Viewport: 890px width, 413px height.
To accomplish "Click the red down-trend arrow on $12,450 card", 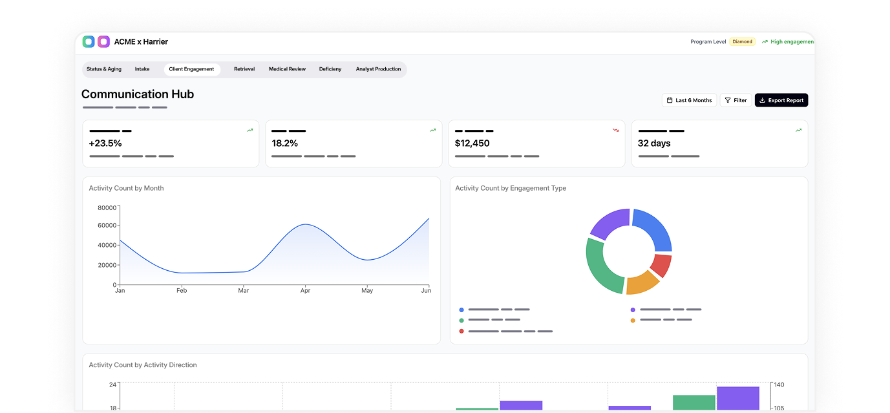I will click(x=616, y=130).
